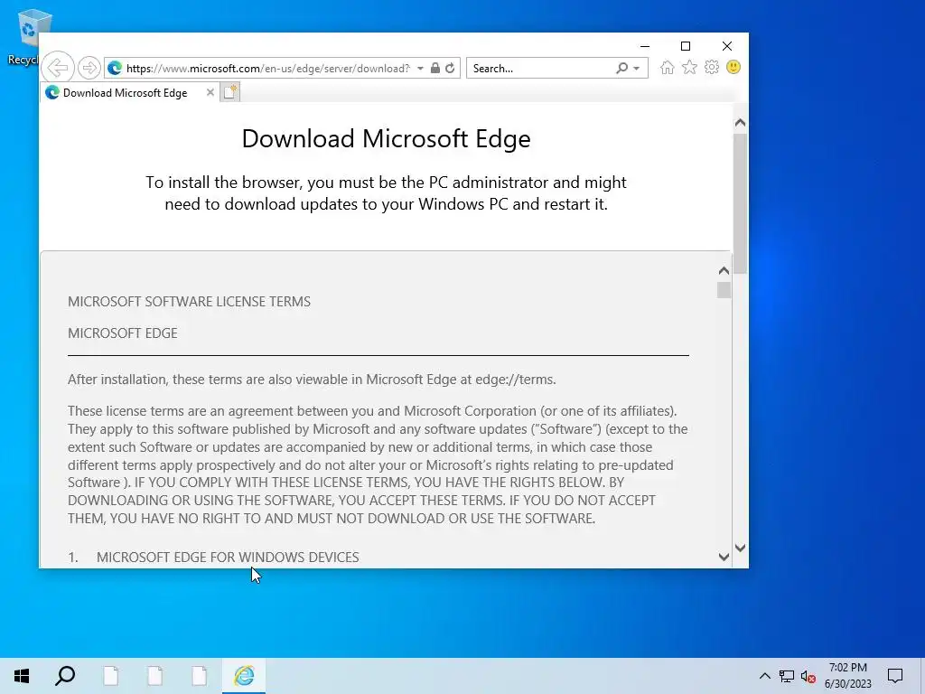Click the 'MICROSOFT EDGE' license subheading
The image size is (925, 694).
122,333
